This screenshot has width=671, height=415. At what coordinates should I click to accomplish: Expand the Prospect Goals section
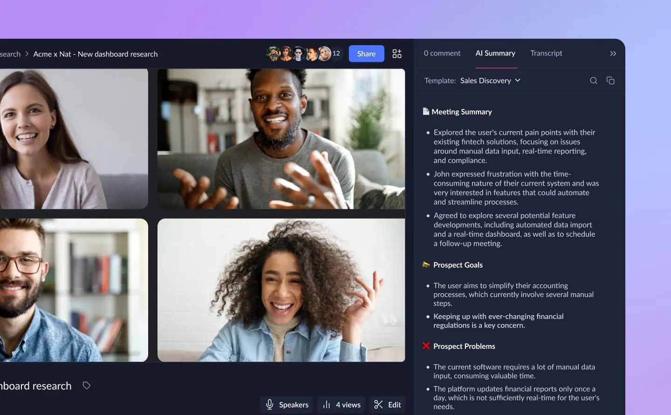click(458, 264)
